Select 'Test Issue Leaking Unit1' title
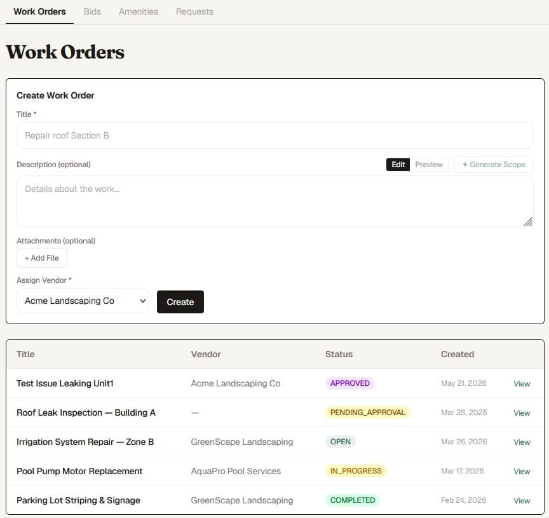The height and width of the screenshot is (518, 549). (65, 383)
